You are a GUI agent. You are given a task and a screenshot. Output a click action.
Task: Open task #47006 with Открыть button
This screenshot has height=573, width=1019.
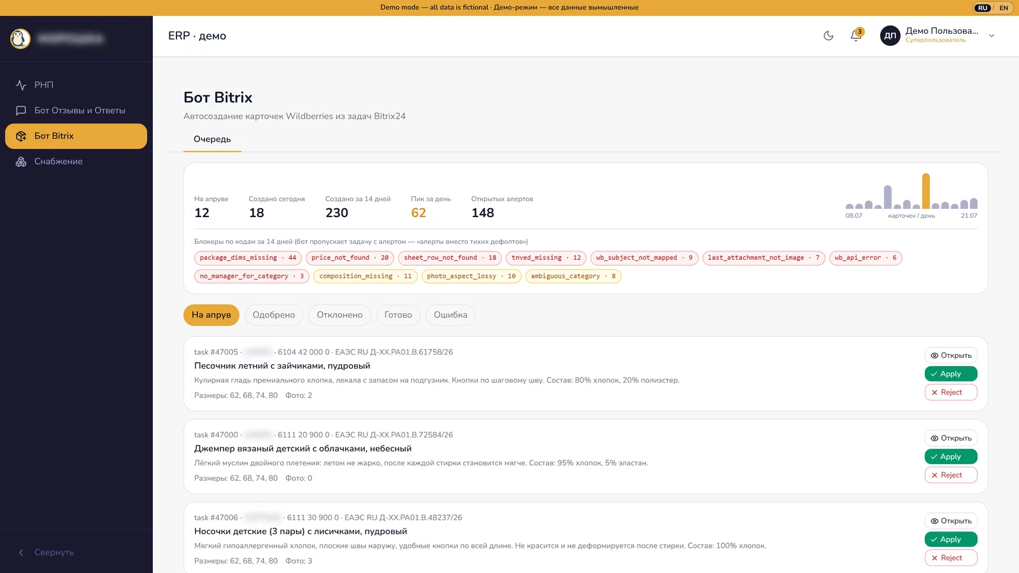(951, 521)
